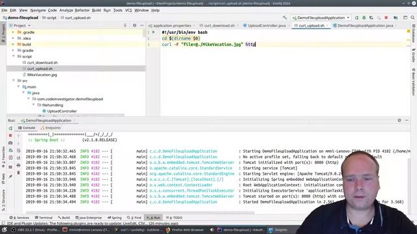
Task: Expand the gradle folder
Action: pos(13,51)
